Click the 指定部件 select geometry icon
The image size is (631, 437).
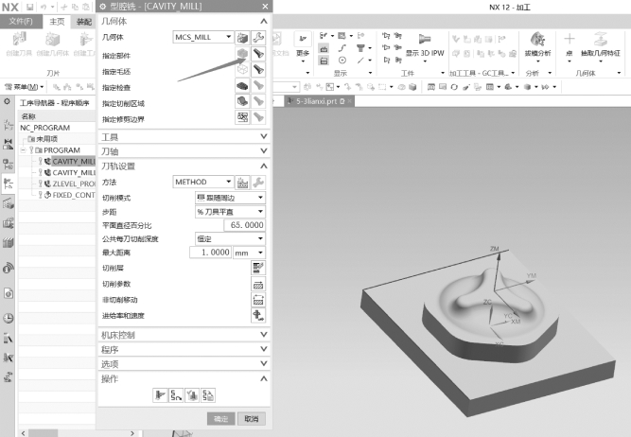[242, 55]
